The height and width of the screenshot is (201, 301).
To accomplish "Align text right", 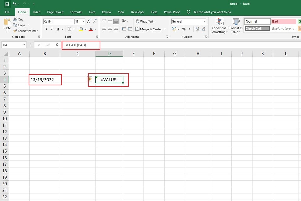I will [116, 29].
